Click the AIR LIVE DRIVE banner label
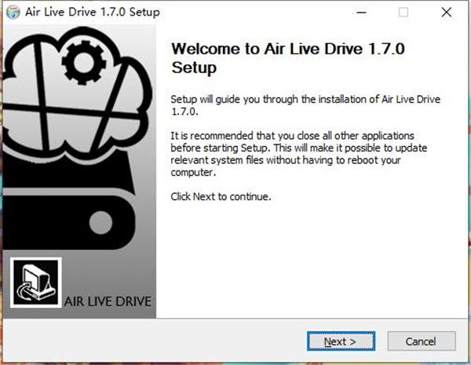Screen dimensions: 471x365 click(x=108, y=301)
